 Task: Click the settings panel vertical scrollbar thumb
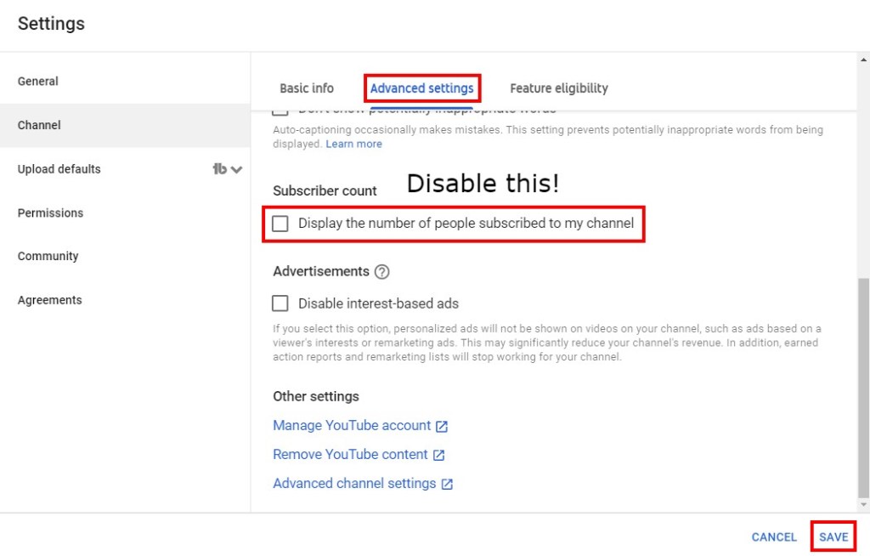tap(863, 387)
